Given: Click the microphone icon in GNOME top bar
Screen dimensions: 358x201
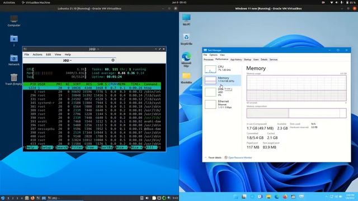Looking at the screenshot, I should point(342,2).
